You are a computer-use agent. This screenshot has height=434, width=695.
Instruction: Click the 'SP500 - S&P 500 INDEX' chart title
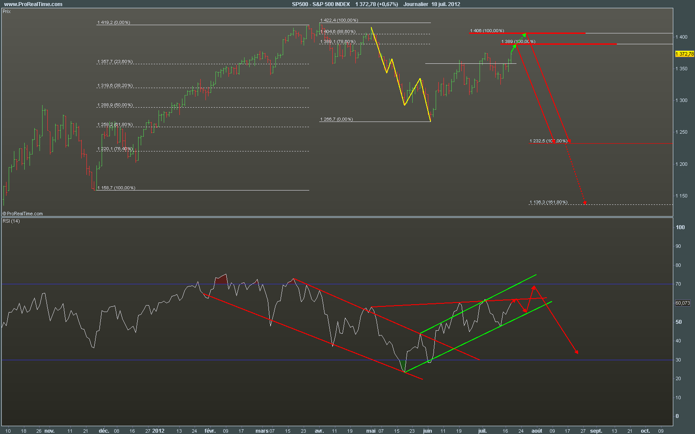(x=321, y=4)
